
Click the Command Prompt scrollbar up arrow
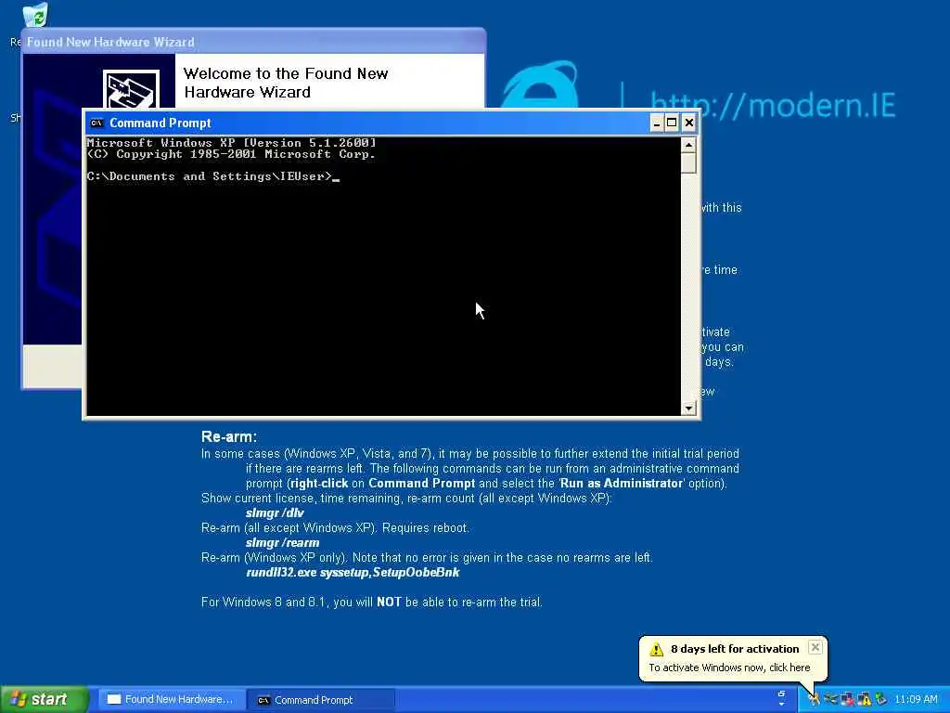pyautogui.click(x=688, y=145)
